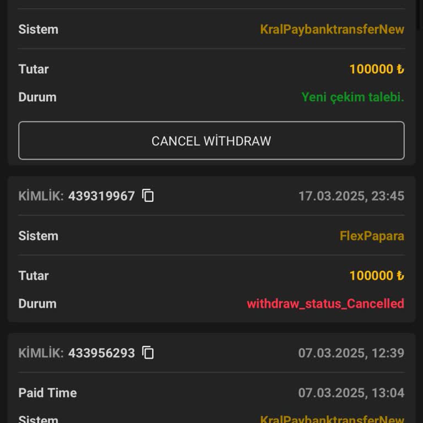This screenshot has height=423, width=423.
Task: Click the Paid Time value 07.03.2025, 13:04
Action: 351,393
